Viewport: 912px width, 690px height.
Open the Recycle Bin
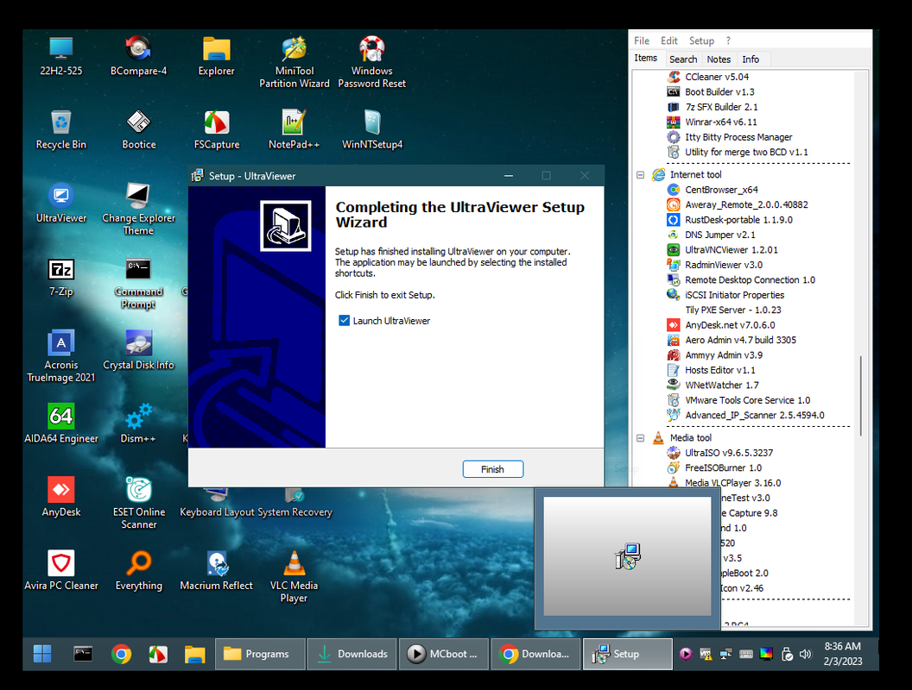[x=60, y=129]
